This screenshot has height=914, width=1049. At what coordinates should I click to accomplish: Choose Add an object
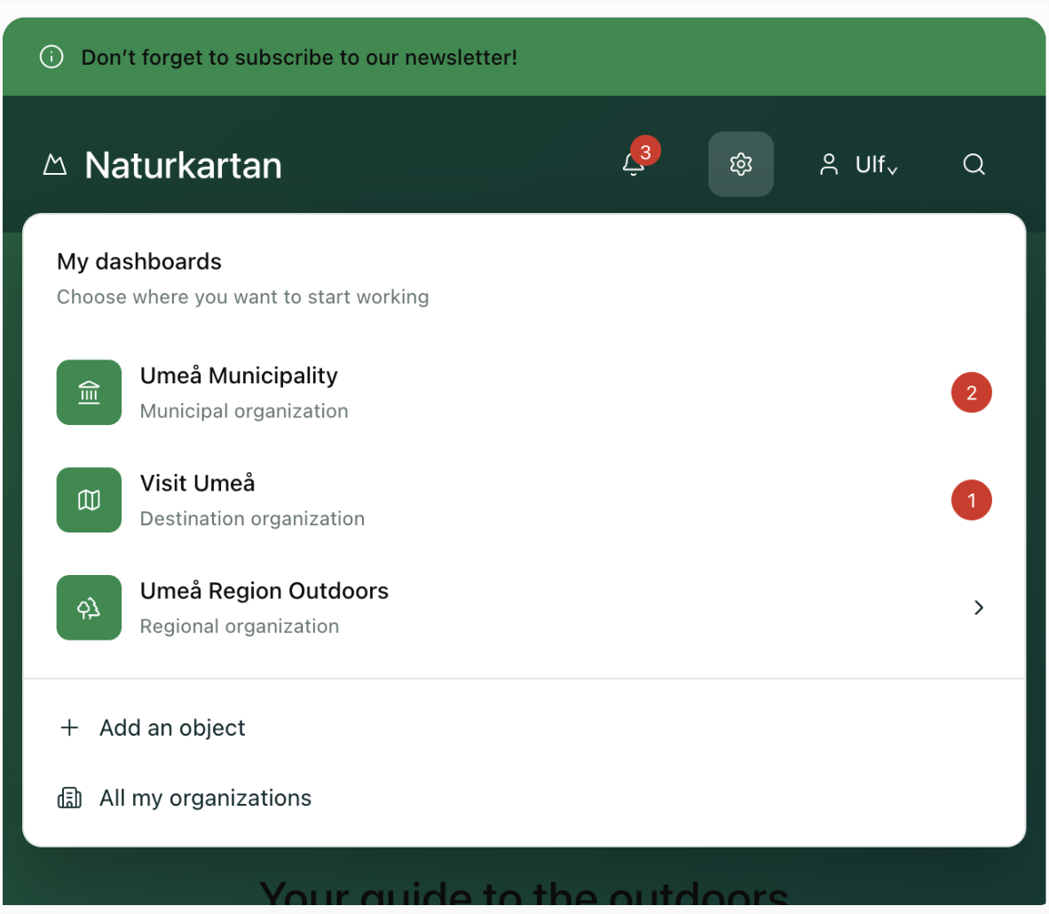point(172,728)
